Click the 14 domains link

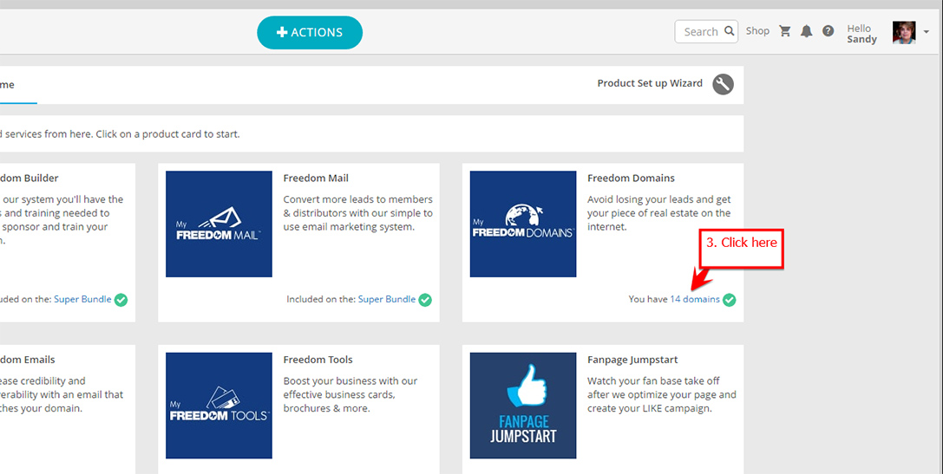tap(695, 299)
